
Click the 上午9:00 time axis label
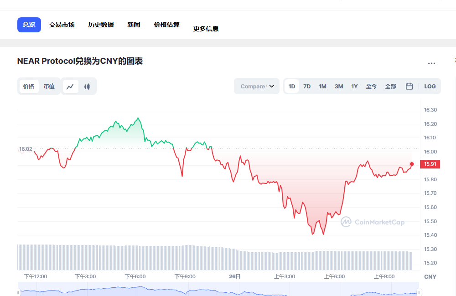(384, 276)
